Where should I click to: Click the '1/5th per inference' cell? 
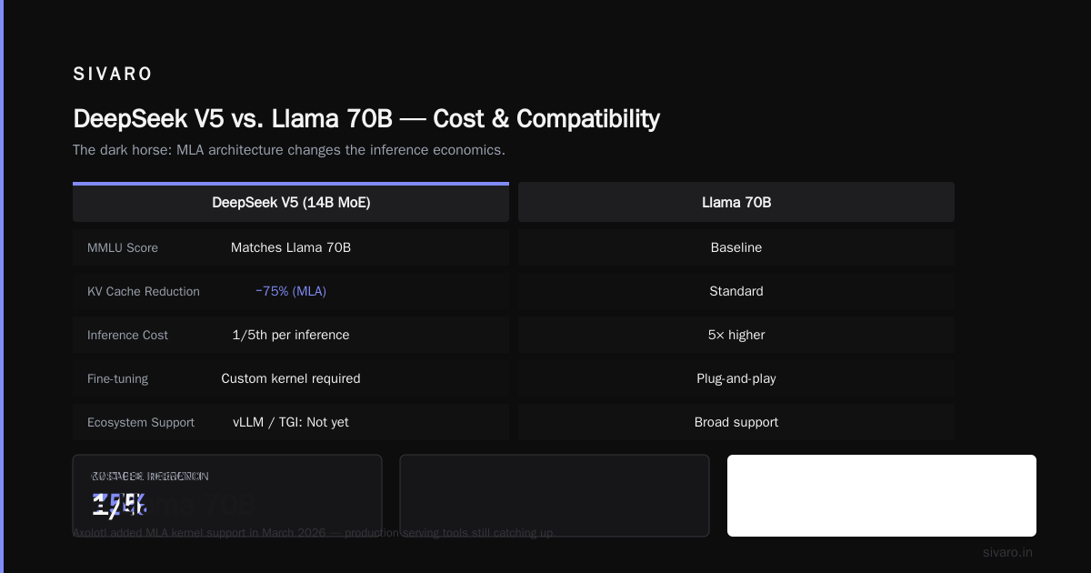tap(291, 335)
